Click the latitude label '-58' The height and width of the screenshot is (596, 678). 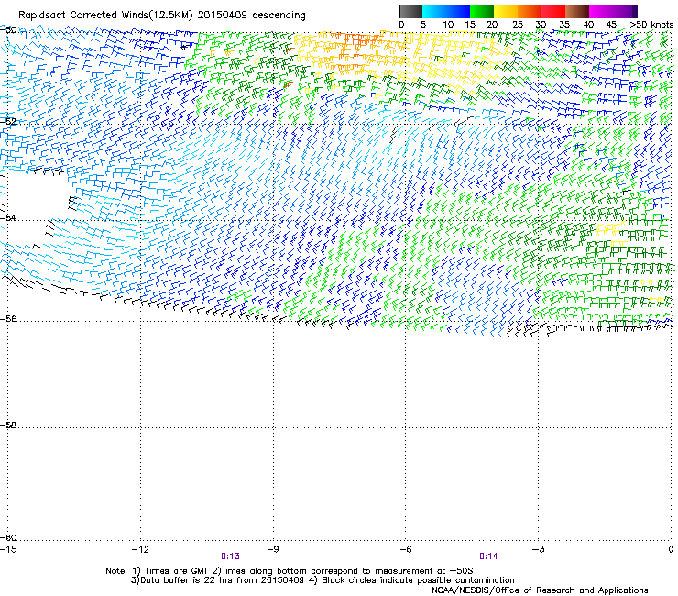point(8,425)
